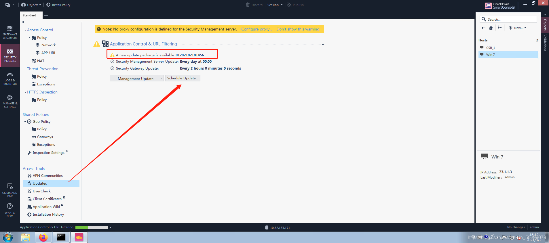The image size is (549, 243).
Task: Click in the Objects search field
Action: point(508,19)
